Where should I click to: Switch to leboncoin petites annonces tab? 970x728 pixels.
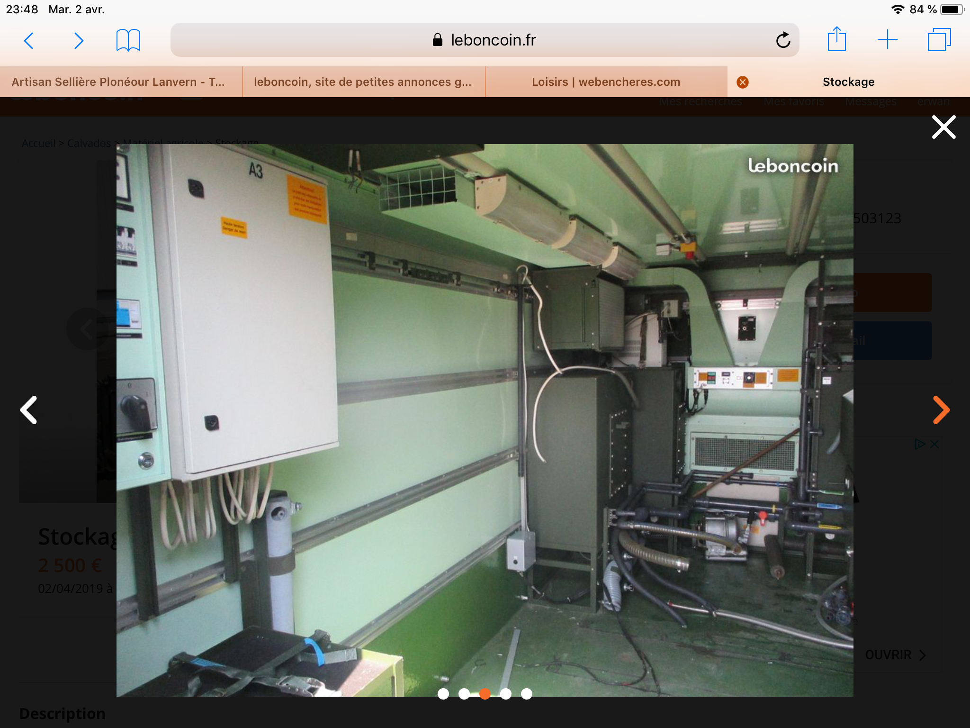coord(363,82)
